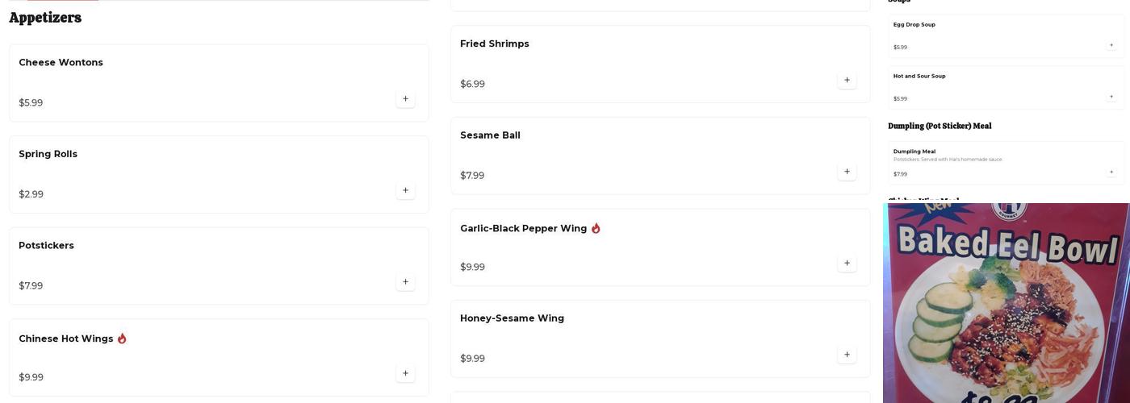Image resolution: width=1130 pixels, height=403 pixels.
Task: Select the Sesame Ball item name
Action: click(x=490, y=135)
